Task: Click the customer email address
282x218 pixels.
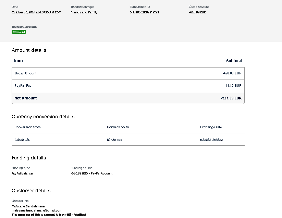Action: click(37, 210)
